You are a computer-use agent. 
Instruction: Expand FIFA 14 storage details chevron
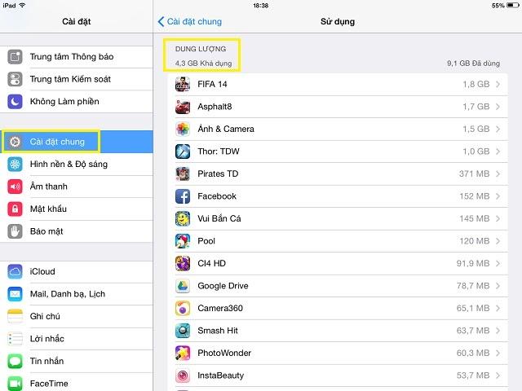coord(498,84)
